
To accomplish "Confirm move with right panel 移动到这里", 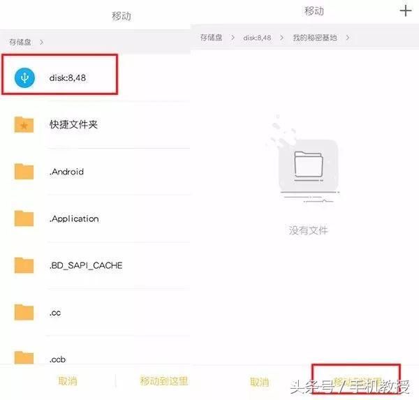I will pos(356,382).
